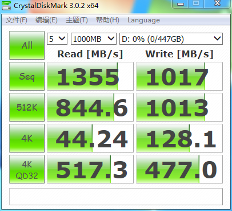Open the Language menu
Screen dimensions: 232x211
(143, 20)
